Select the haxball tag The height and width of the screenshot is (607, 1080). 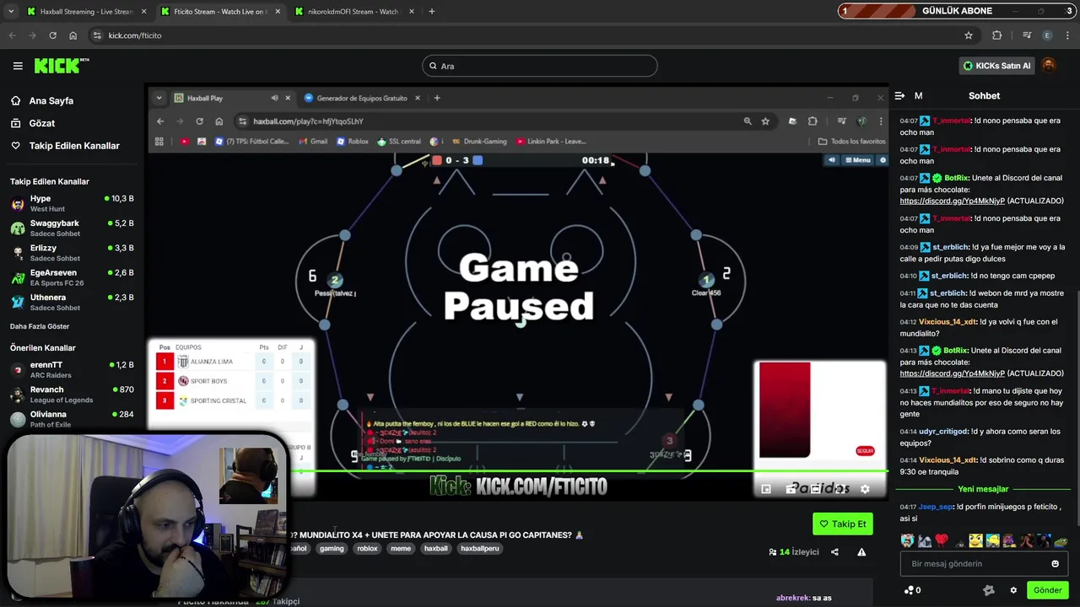pyautogui.click(x=436, y=548)
